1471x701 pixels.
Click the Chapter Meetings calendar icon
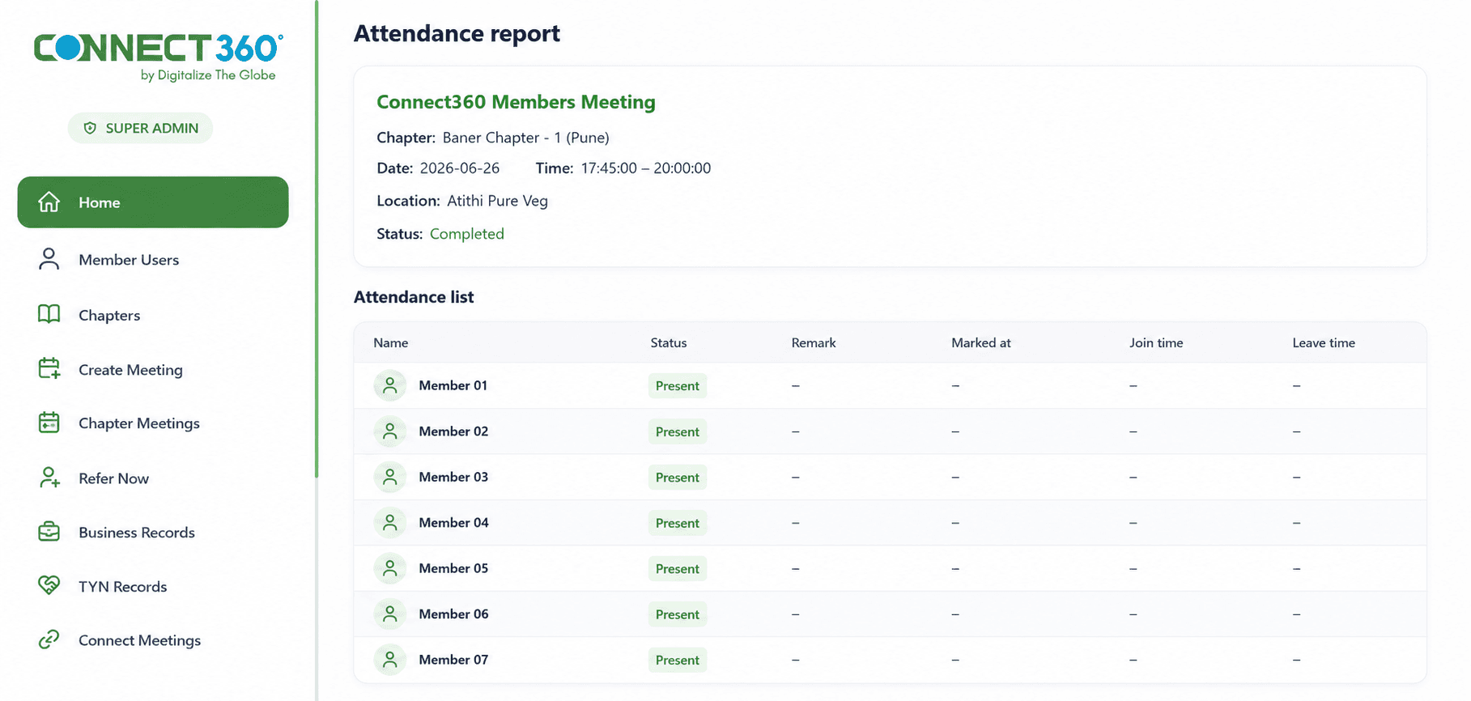[49, 423]
